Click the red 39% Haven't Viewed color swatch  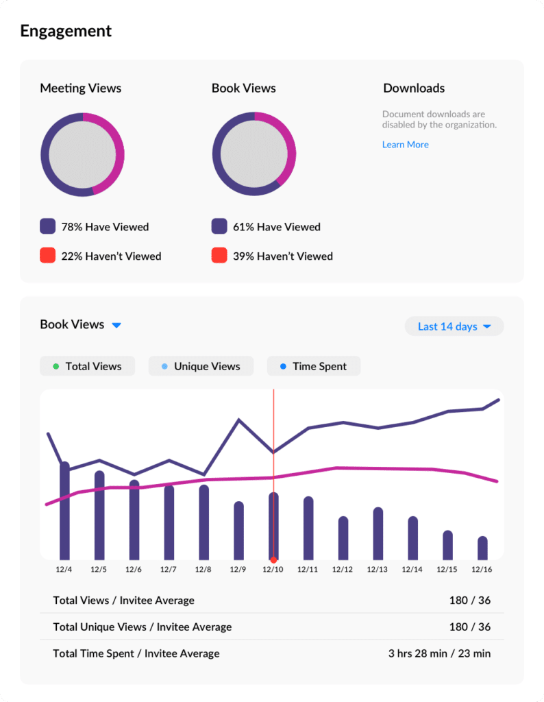tap(219, 256)
